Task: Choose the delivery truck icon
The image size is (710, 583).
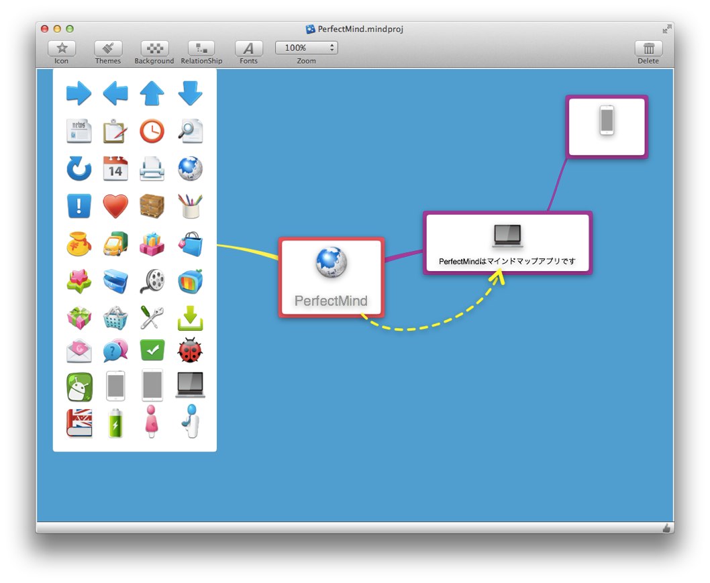Action: click(x=115, y=244)
